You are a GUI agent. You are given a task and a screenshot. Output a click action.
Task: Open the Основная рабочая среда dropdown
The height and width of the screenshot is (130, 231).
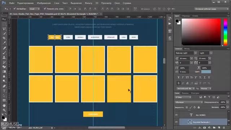(212, 9)
